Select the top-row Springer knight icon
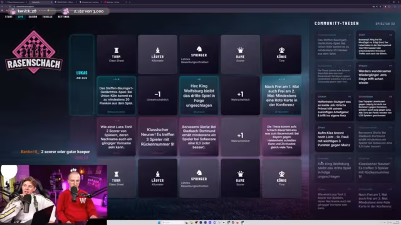 tap(199, 49)
